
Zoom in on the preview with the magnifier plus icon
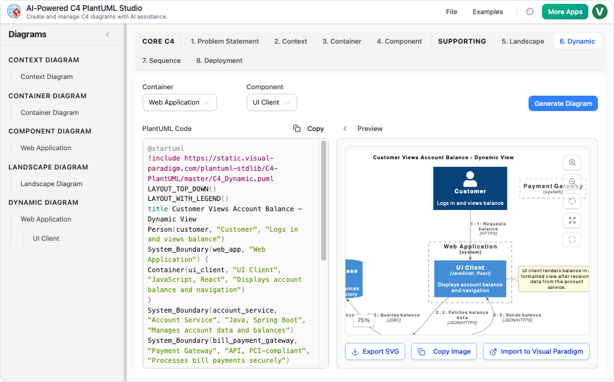pos(572,162)
